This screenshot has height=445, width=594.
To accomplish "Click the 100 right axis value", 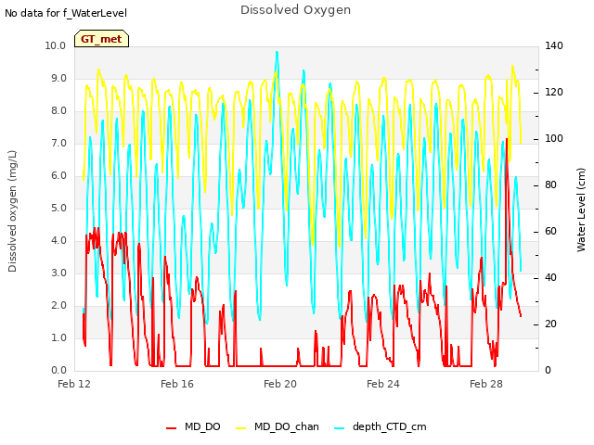I will tap(554, 138).
